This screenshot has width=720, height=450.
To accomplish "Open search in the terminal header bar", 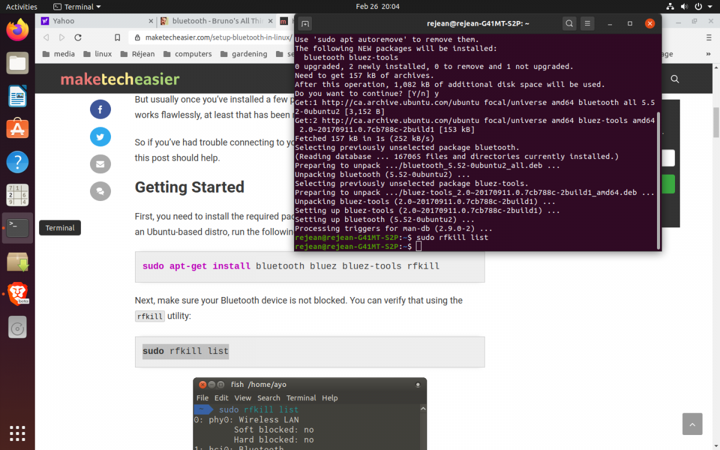I will pyautogui.click(x=569, y=23).
